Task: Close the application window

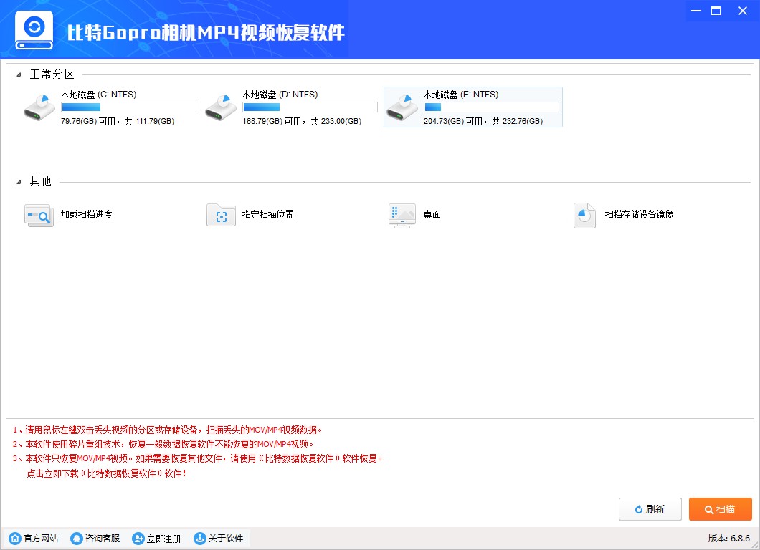Action: (x=743, y=11)
